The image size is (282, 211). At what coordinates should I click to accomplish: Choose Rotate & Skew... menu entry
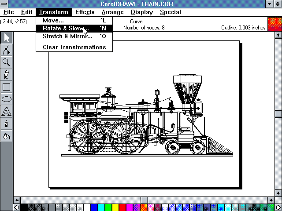pos(74,28)
